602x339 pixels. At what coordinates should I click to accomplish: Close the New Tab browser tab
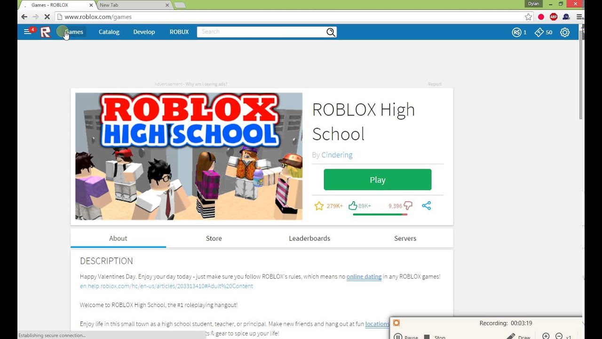pyautogui.click(x=167, y=5)
